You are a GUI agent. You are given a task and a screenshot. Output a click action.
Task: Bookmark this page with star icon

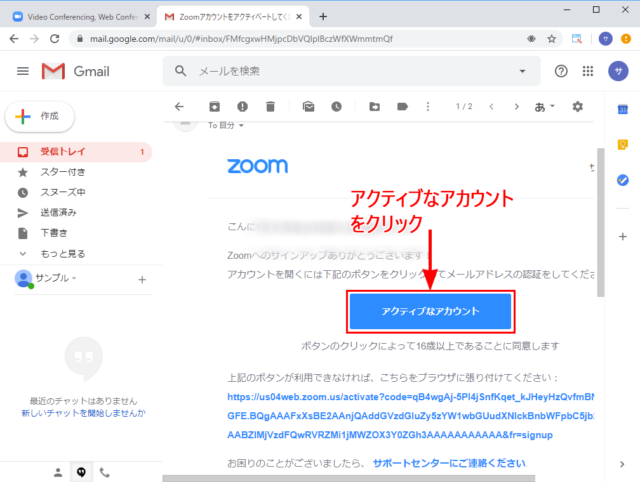pyautogui.click(x=552, y=39)
